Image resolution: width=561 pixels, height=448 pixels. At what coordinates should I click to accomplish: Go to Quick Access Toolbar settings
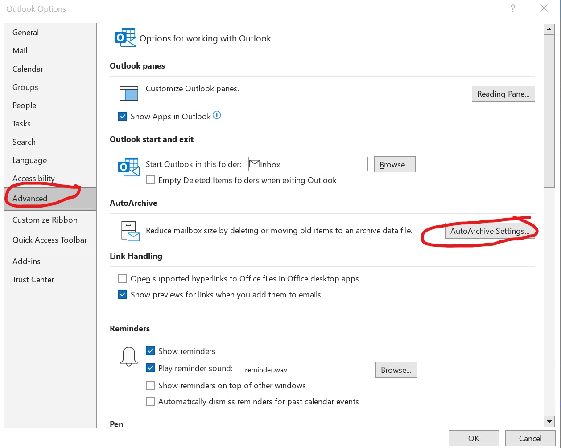50,240
